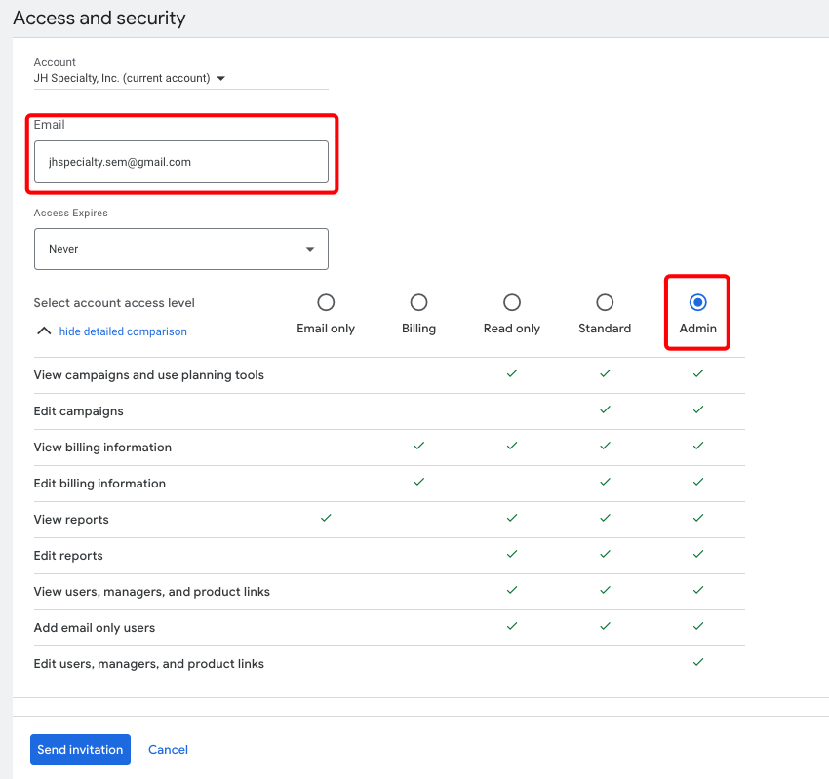Click the 'Edit reports' row label
829x779 pixels.
coord(68,556)
